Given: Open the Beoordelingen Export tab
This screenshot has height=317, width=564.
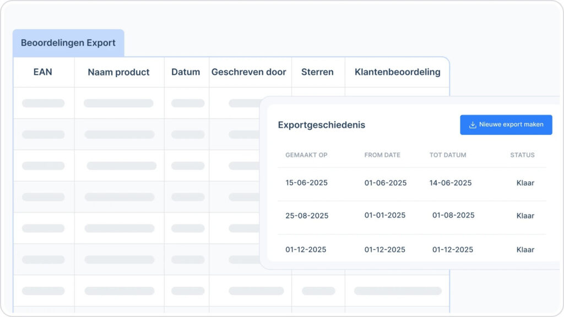Looking at the screenshot, I should click(x=68, y=43).
